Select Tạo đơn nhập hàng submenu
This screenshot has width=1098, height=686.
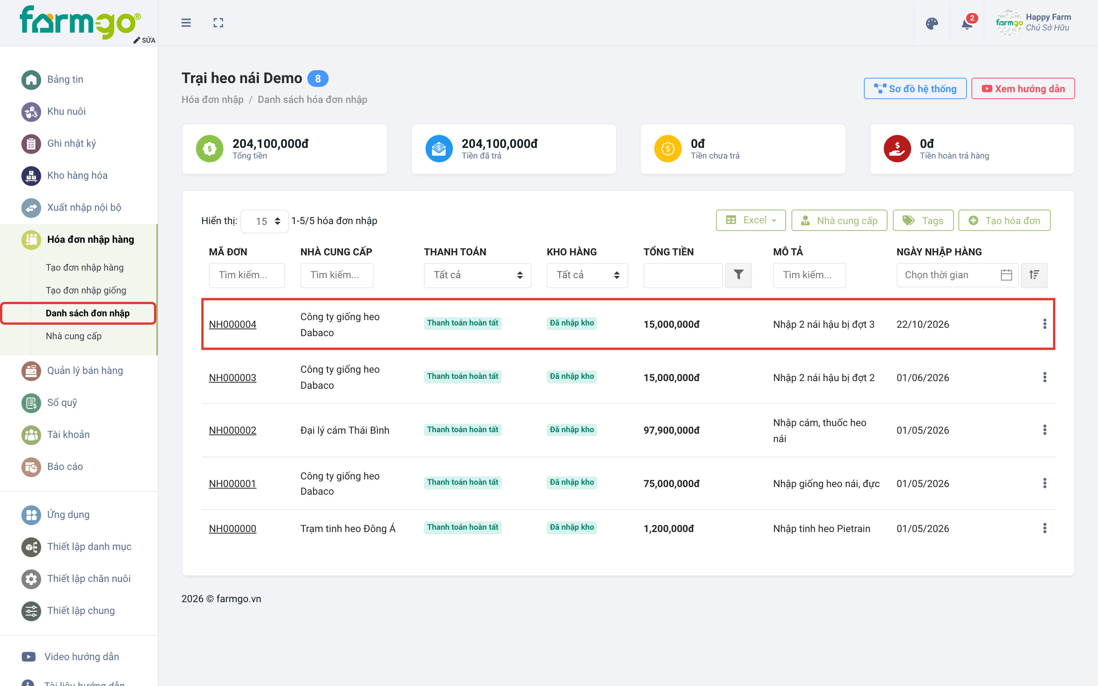(84, 267)
